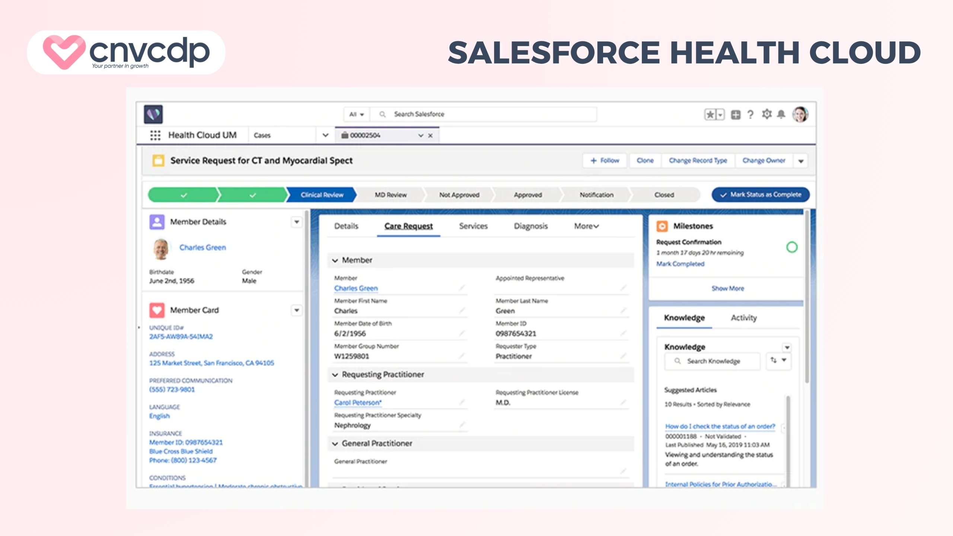Open the Diagnosis tab
Image resolution: width=953 pixels, height=536 pixels.
coord(531,226)
